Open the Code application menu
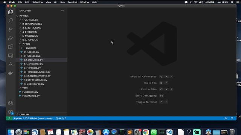Image resolution: width=241 pixels, height=135 pixels. coord(12,2)
